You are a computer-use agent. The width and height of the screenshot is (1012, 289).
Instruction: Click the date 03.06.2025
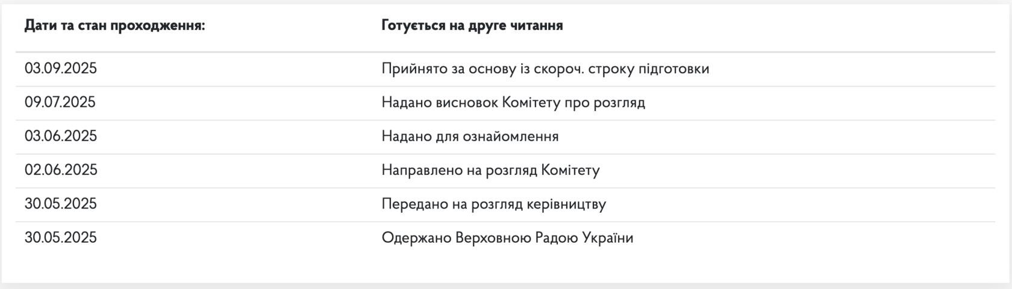pyautogui.click(x=61, y=136)
